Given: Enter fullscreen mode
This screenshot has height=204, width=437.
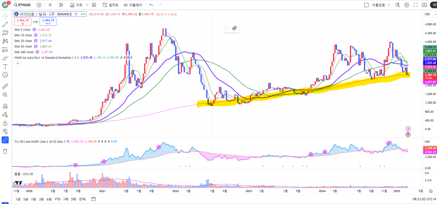Looking at the screenshot, I should point(416,5).
